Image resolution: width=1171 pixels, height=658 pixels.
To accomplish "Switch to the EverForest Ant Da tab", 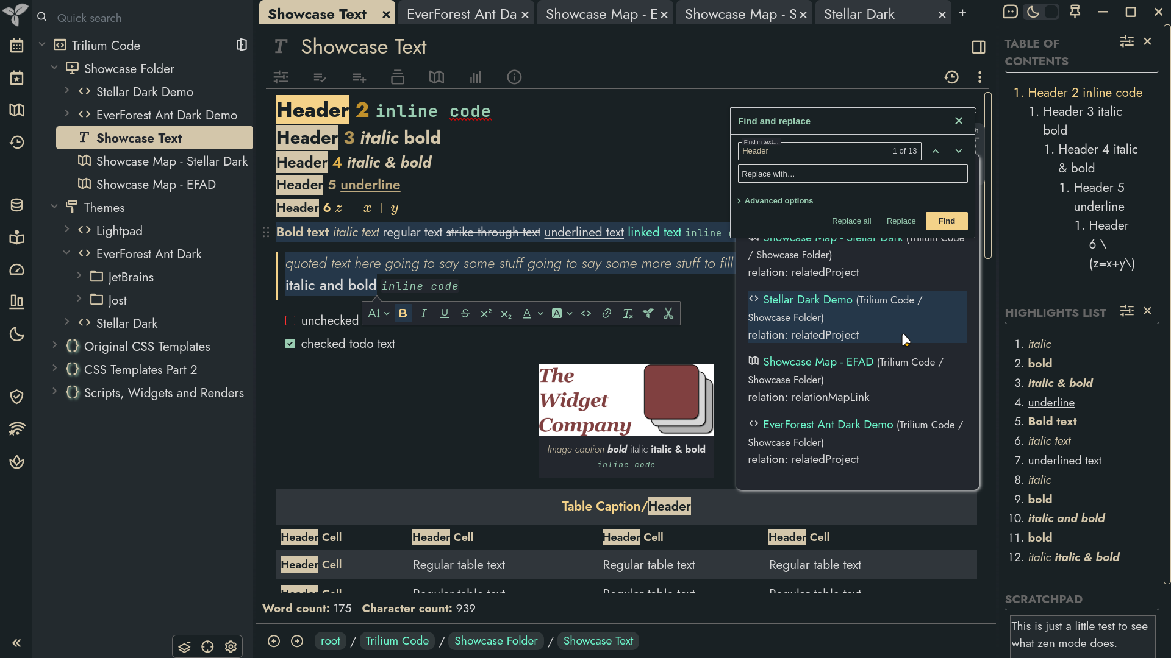I will [x=462, y=14].
